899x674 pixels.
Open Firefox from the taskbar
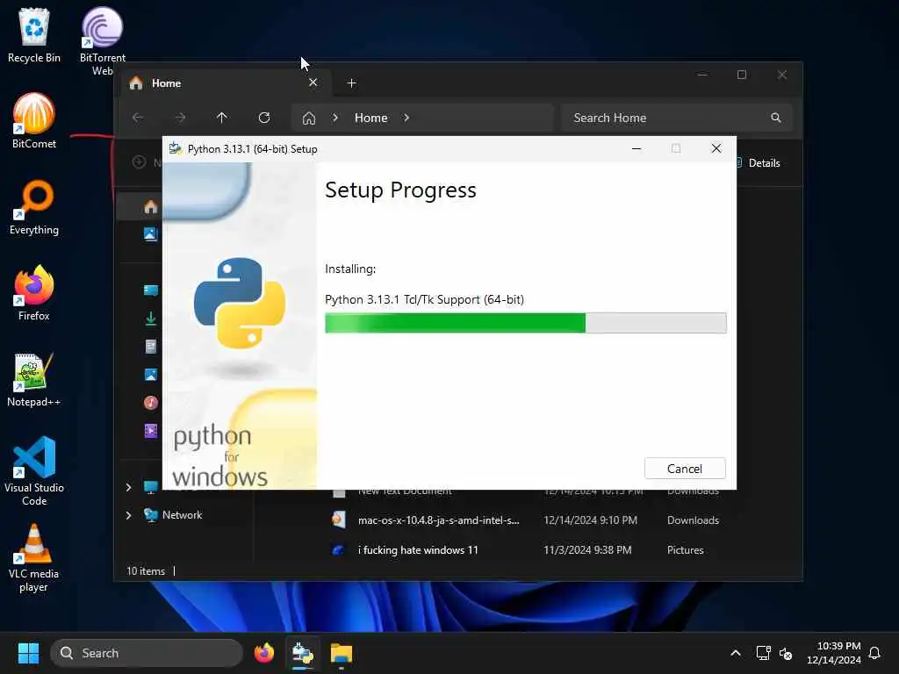pyautogui.click(x=264, y=653)
